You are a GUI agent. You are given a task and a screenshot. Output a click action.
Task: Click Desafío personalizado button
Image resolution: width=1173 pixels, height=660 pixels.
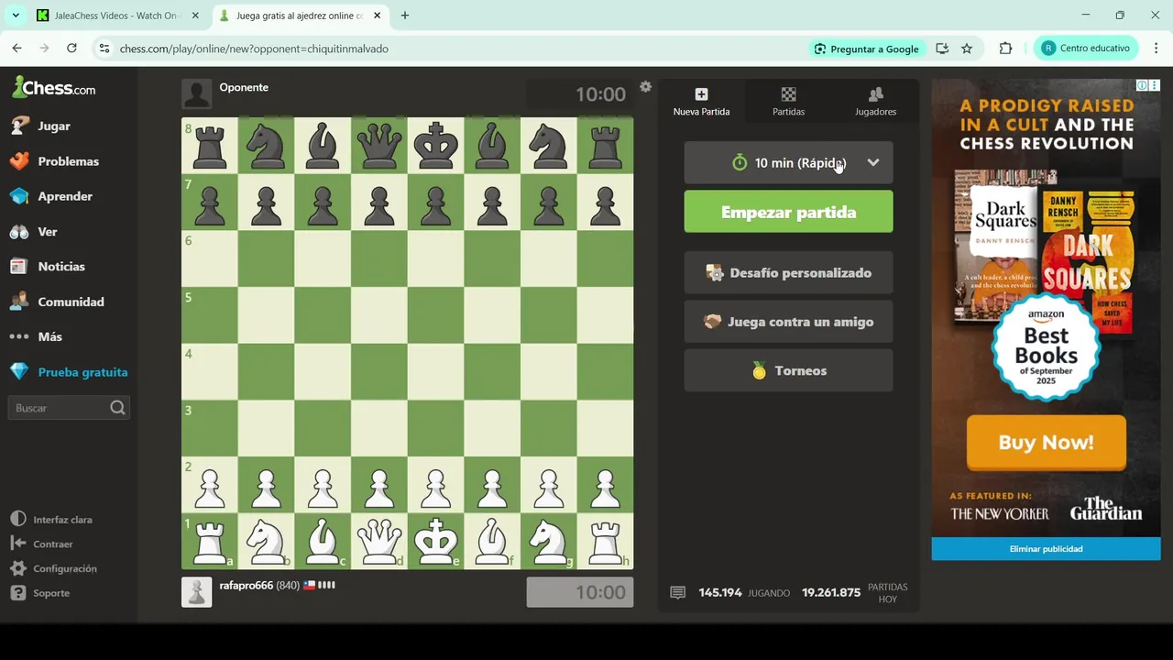788,273
